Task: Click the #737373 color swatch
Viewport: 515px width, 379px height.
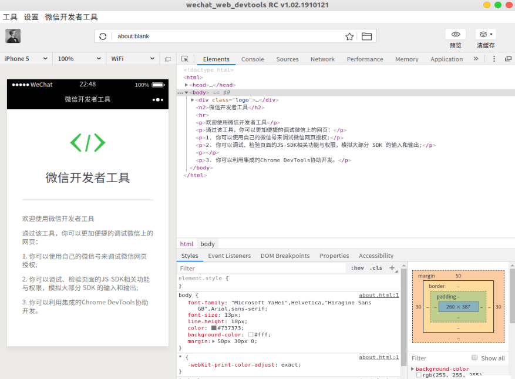Action: [214, 328]
